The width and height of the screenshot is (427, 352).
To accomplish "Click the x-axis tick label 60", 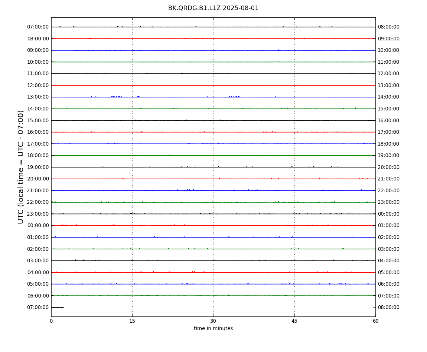I will [375, 321].
